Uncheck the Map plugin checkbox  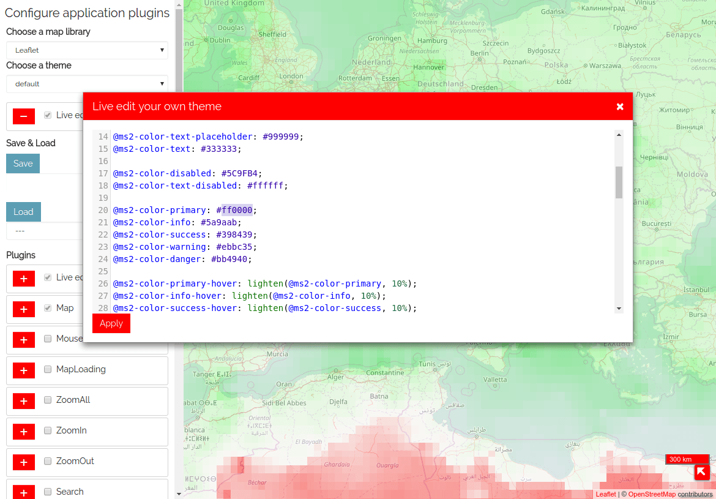pyautogui.click(x=48, y=308)
